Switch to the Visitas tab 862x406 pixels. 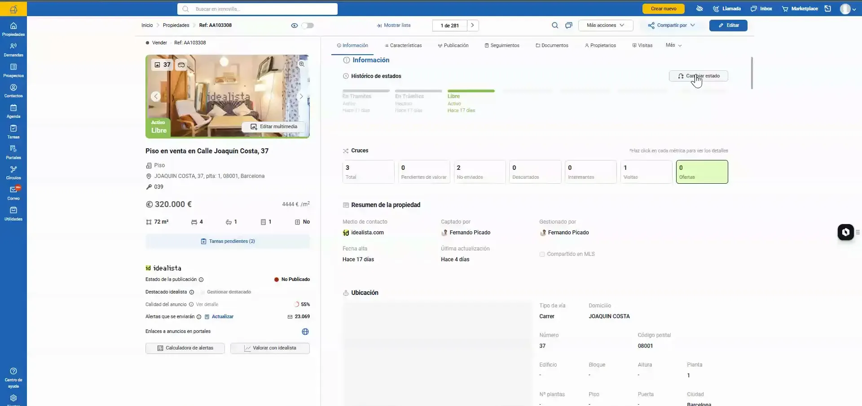click(x=642, y=46)
